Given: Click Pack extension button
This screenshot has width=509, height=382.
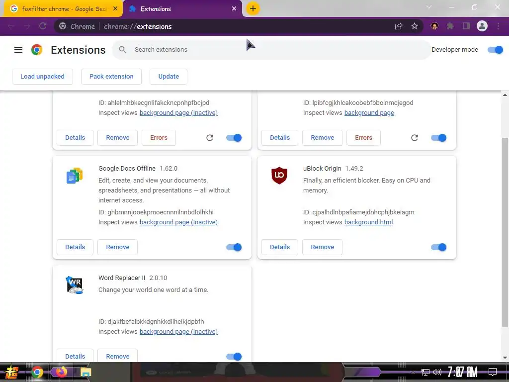Looking at the screenshot, I should click(x=111, y=76).
